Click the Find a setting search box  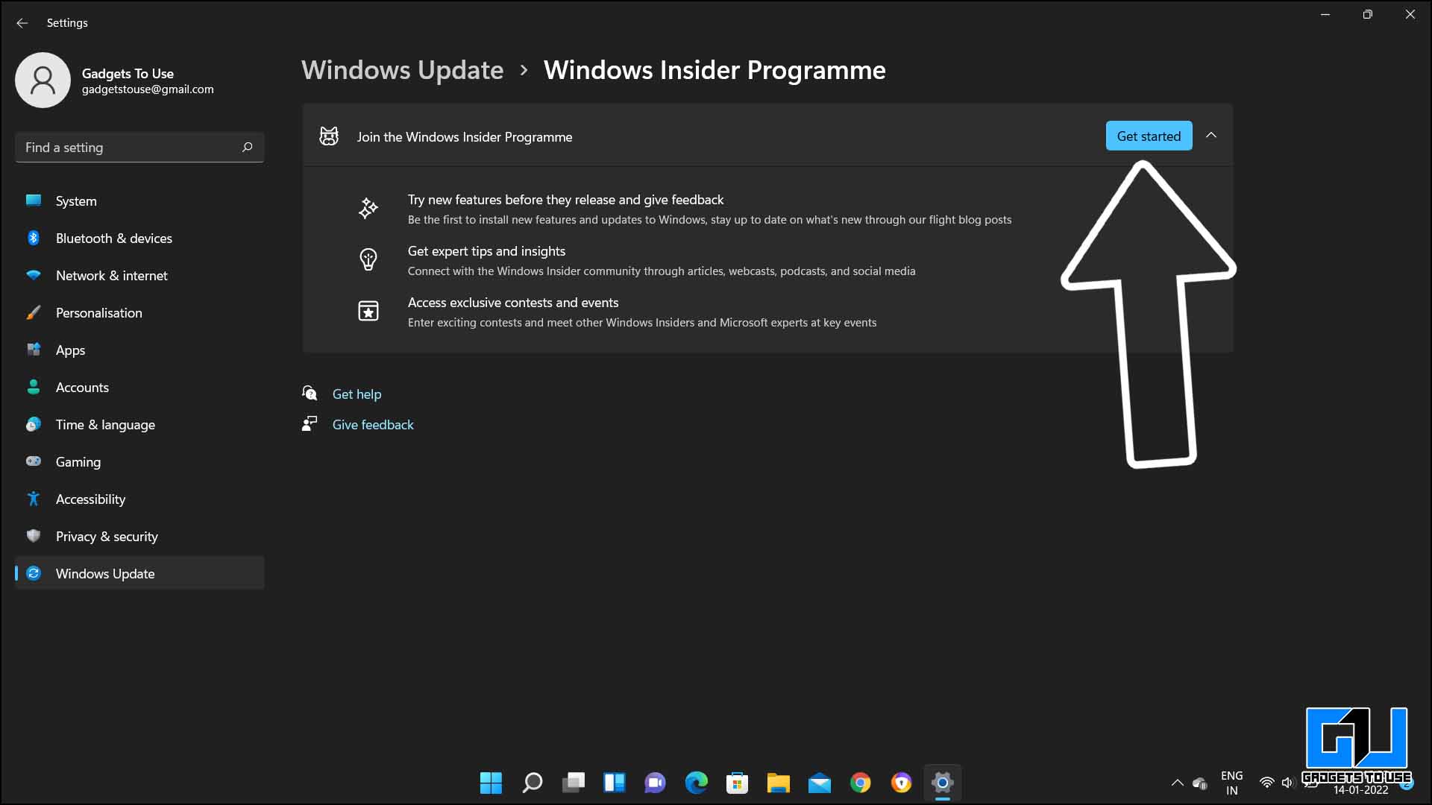tap(139, 147)
